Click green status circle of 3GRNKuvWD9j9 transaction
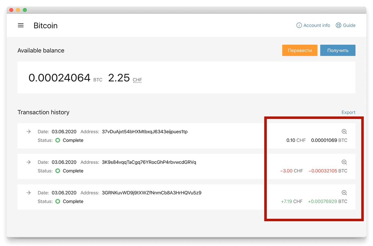The height and width of the screenshot is (246, 373). [x=58, y=201]
